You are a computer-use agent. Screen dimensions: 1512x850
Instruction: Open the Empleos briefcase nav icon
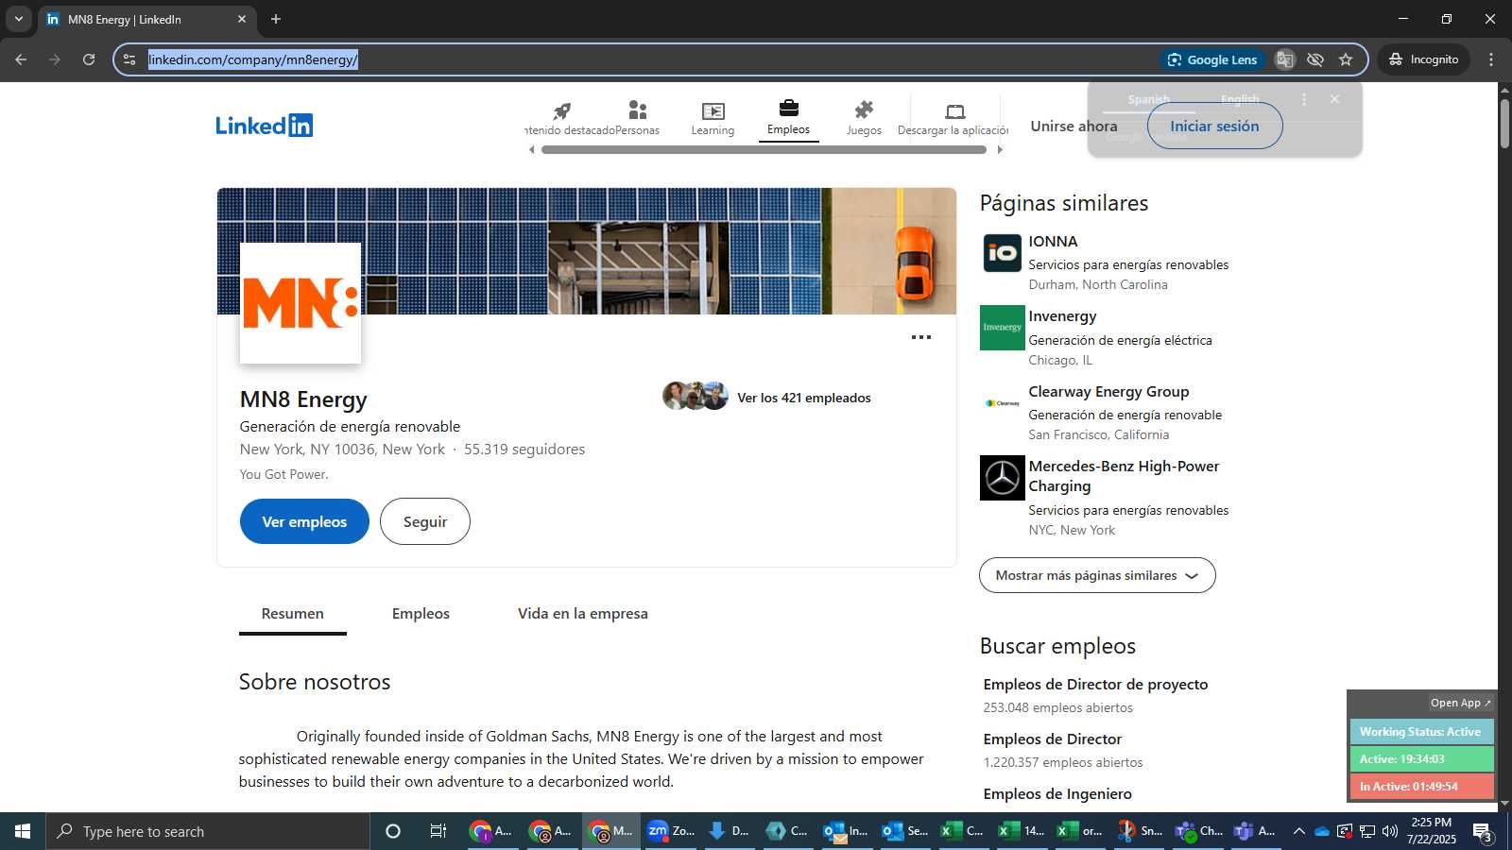788,117
